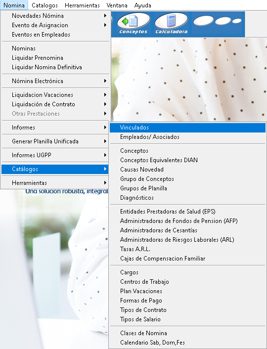Viewport: 267px width, 349px height.
Task: Open the Conceptos toolbar icon
Action: (x=133, y=24)
